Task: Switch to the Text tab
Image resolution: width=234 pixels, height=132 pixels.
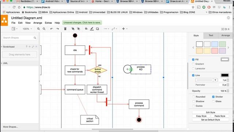Action: click(211, 36)
